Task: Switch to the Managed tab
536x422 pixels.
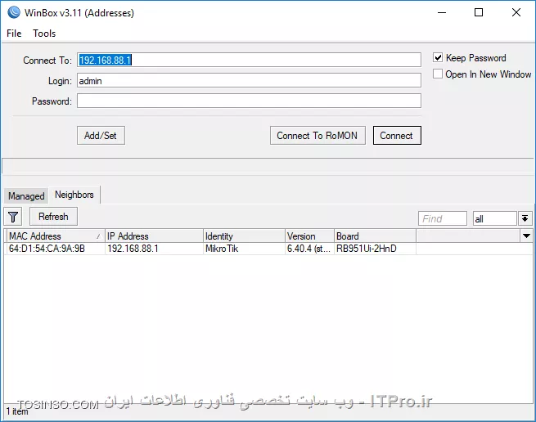Action: pyautogui.click(x=26, y=195)
